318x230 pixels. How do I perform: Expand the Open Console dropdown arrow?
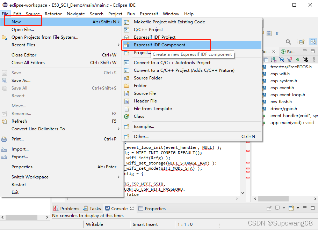click(298, 208)
